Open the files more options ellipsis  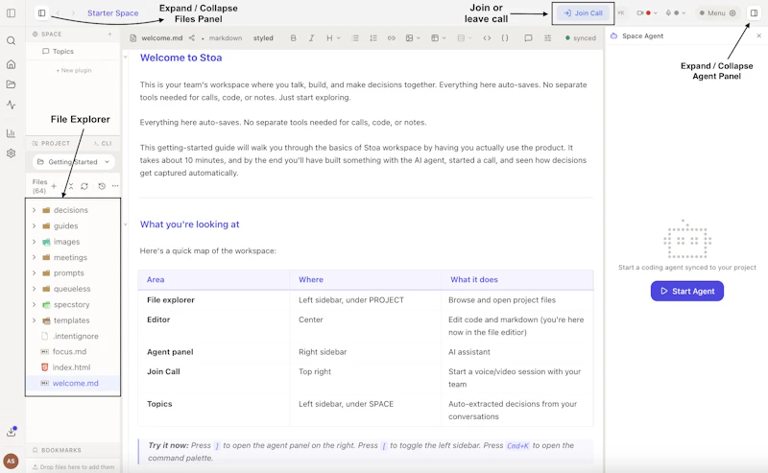click(115, 186)
